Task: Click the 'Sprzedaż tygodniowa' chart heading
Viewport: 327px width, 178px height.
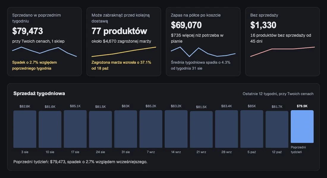Action: pos(39,94)
